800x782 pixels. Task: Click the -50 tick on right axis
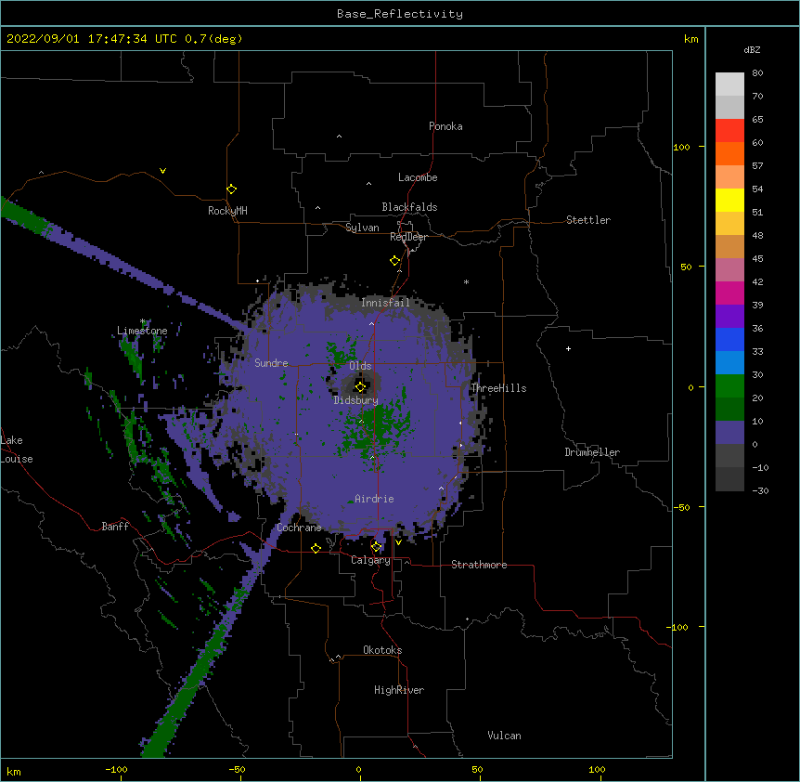681,507
